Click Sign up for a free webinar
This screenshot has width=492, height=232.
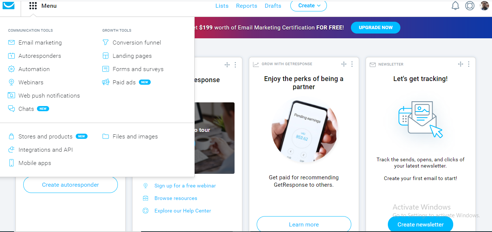tap(185, 186)
